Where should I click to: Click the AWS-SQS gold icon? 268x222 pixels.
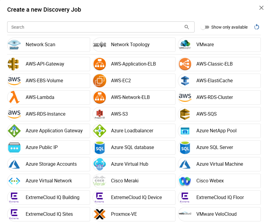[185, 114]
